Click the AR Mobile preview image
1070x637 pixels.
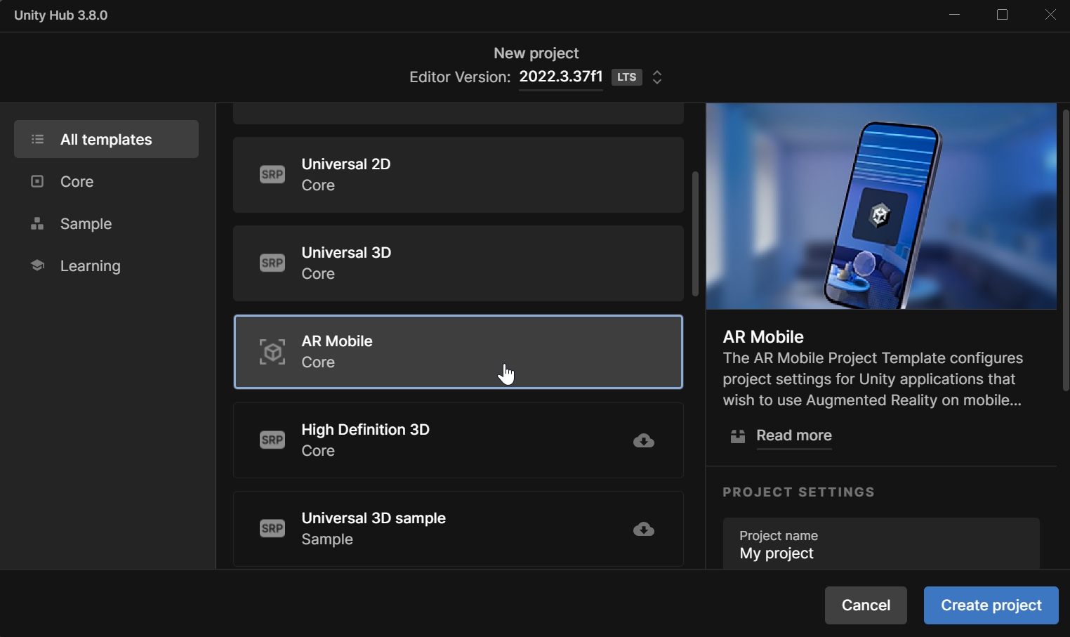(881, 206)
